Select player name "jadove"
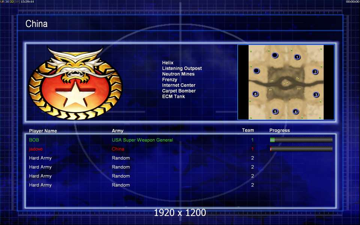 pyautogui.click(x=36, y=149)
